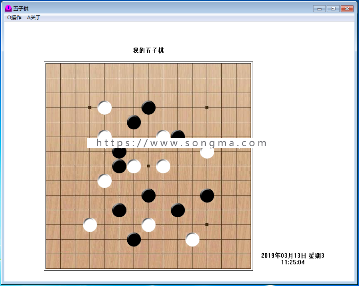Maximize the 五子棋 window

(333, 9)
